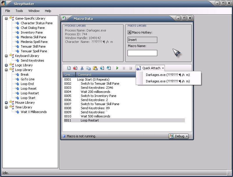Click the SleepHunter application icon in title bar
Screen dimensions: 233x177
pos(4,4)
